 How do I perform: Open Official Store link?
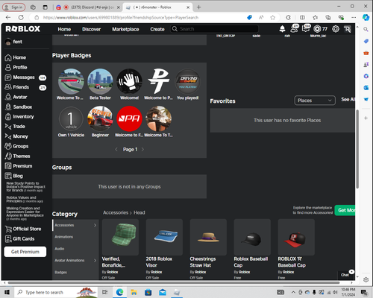23,229
